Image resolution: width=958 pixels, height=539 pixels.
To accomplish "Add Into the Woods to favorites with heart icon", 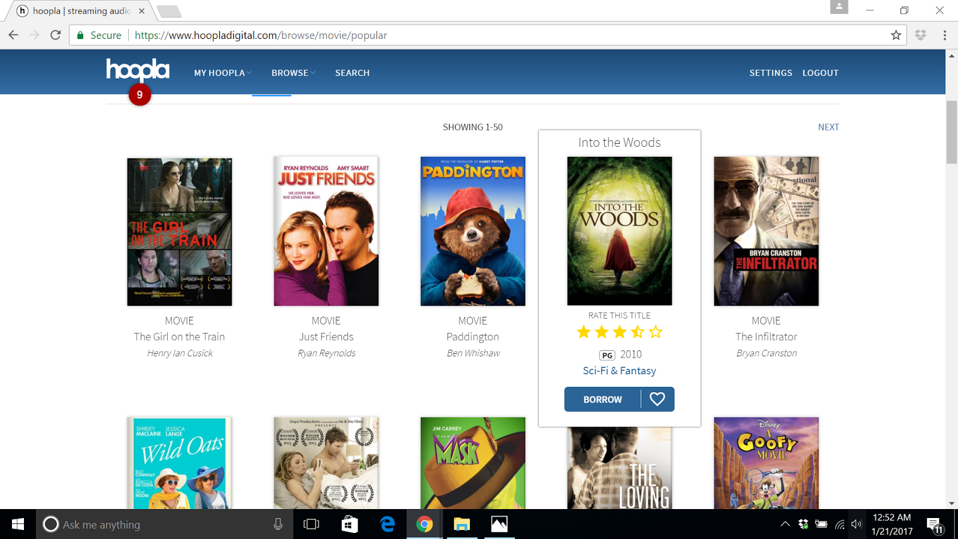I will pyautogui.click(x=657, y=399).
